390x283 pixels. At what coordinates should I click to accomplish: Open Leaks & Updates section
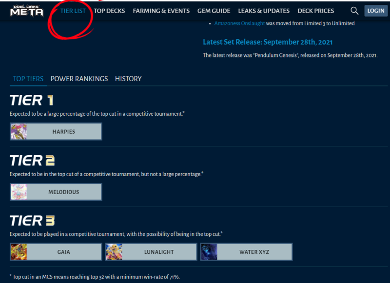click(264, 11)
